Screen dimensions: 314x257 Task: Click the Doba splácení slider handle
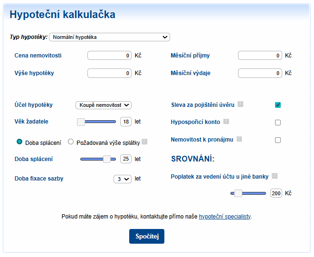[x=107, y=159]
